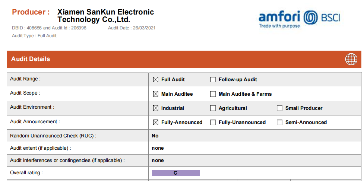Check the Fully-Unannounced checkbox
Image resolution: width=364 pixels, height=181 pixels.
pos(213,122)
